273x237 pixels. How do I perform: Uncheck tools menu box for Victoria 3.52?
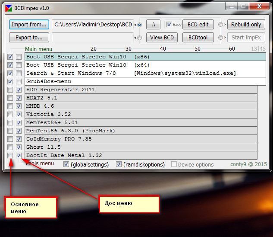click(19, 114)
